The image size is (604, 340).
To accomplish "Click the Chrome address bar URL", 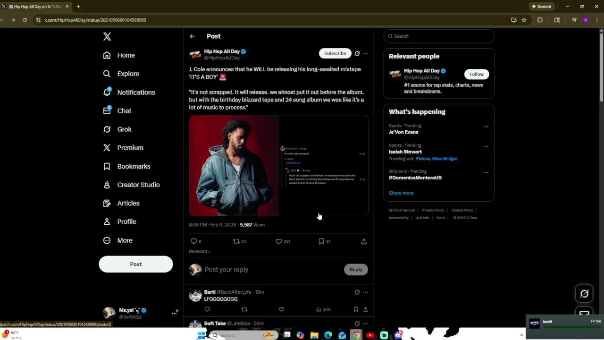I will [95, 20].
